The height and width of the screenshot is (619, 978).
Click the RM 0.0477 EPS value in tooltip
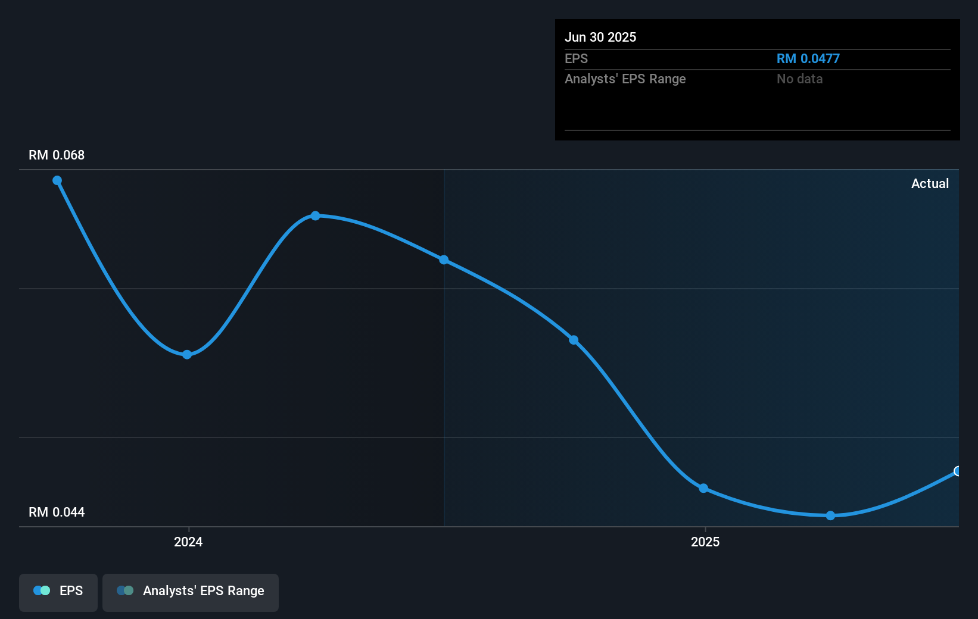808,58
